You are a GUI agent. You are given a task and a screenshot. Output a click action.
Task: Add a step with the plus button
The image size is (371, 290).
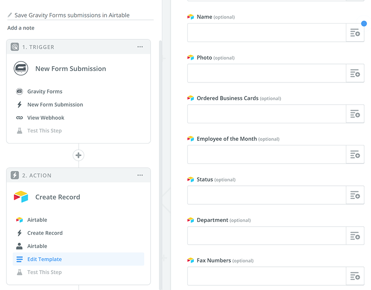coord(78,155)
